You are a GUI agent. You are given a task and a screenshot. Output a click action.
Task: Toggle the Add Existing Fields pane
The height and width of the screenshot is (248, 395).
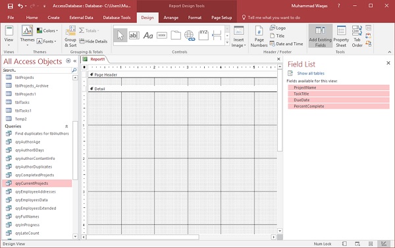pos(320,36)
